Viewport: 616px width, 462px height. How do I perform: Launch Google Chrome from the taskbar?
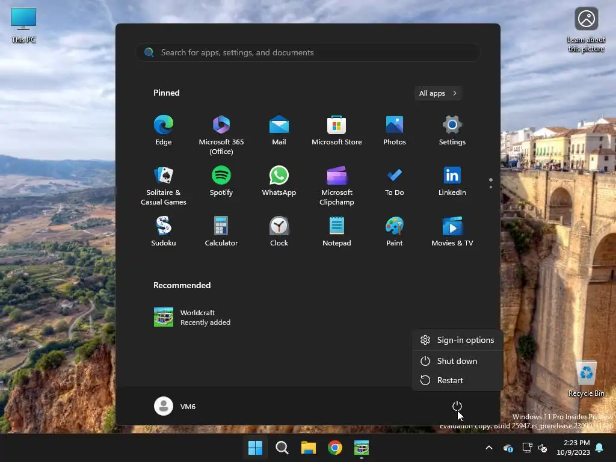(335, 448)
